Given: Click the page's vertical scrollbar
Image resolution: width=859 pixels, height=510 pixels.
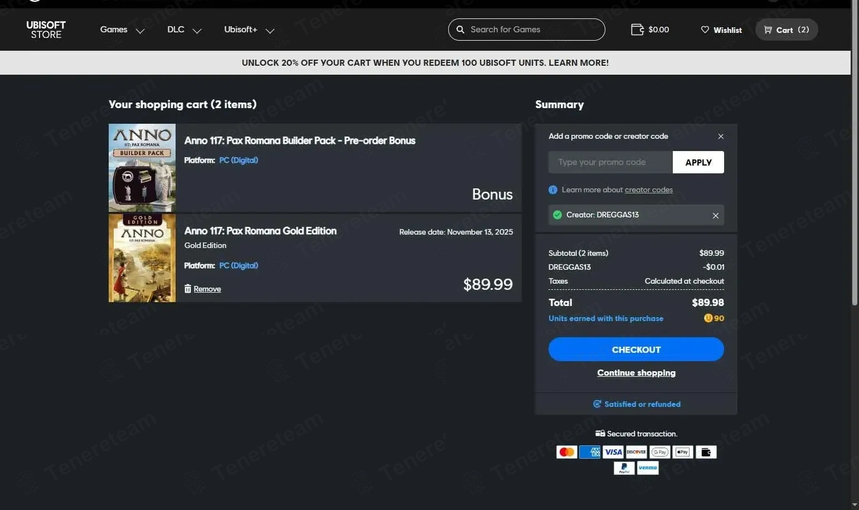Looking at the screenshot, I should point(855,167).
